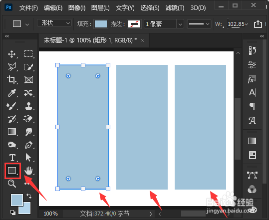The image size is (269, 220).
Task: Select the Brush tool
Action: [12, 106]
